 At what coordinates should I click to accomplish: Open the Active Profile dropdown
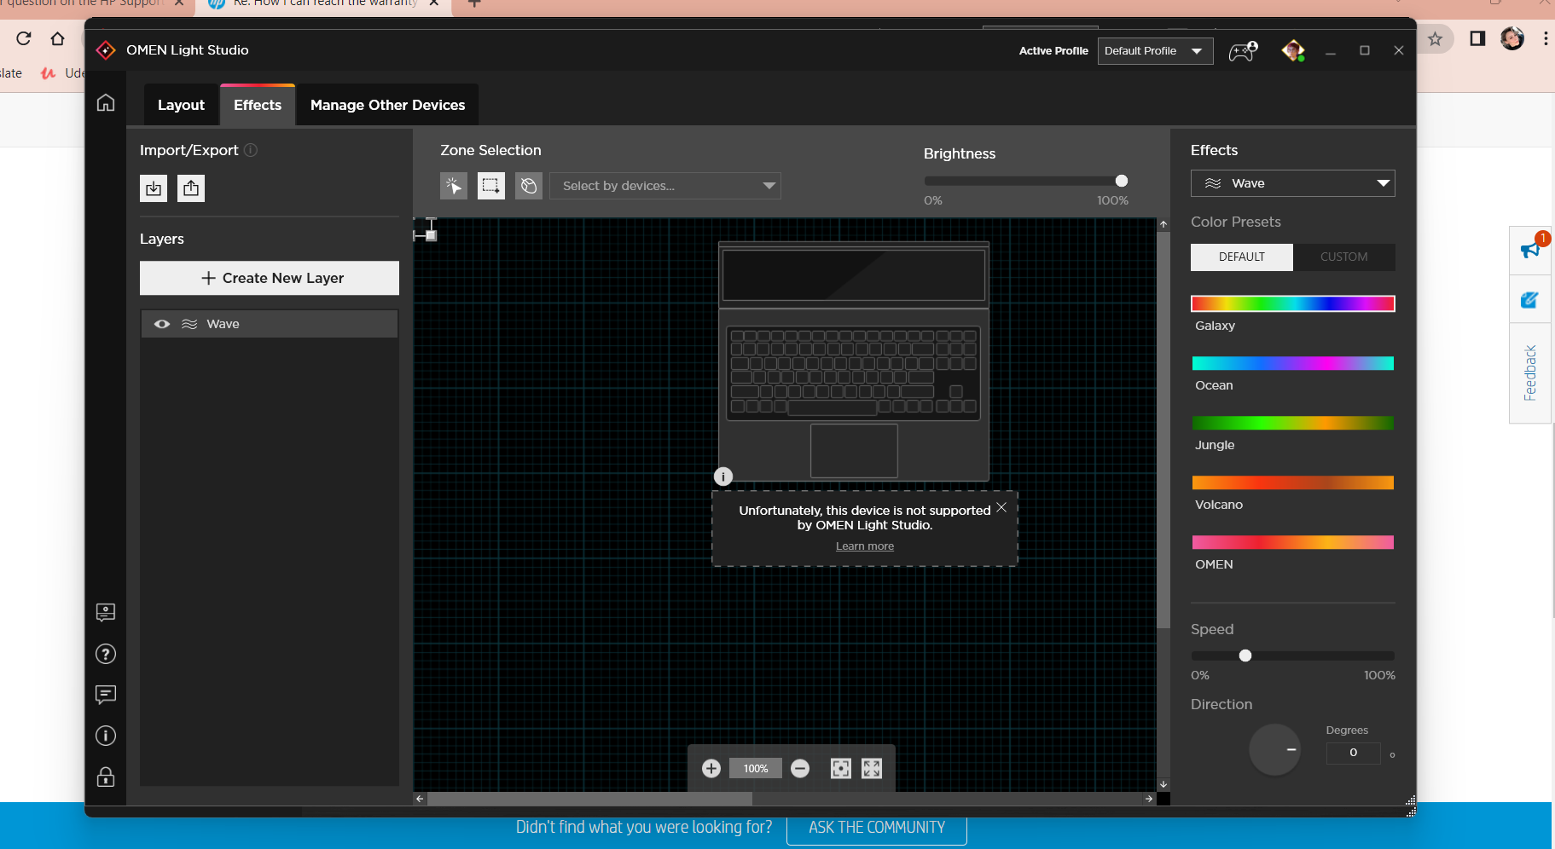point(1155,51)
